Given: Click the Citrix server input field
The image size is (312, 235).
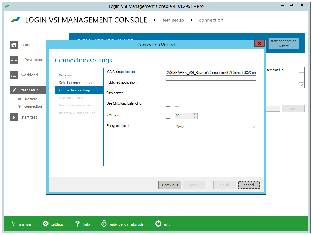Looking at the screenshot, I should (211, 94).
